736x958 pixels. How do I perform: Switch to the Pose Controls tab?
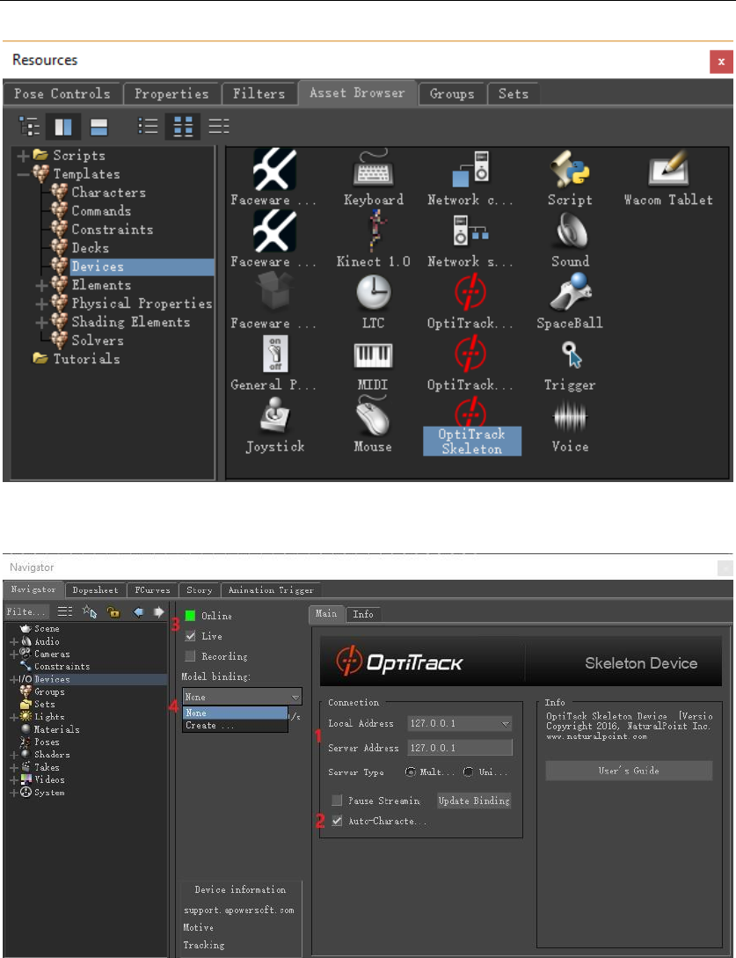[x=62, y=94]
